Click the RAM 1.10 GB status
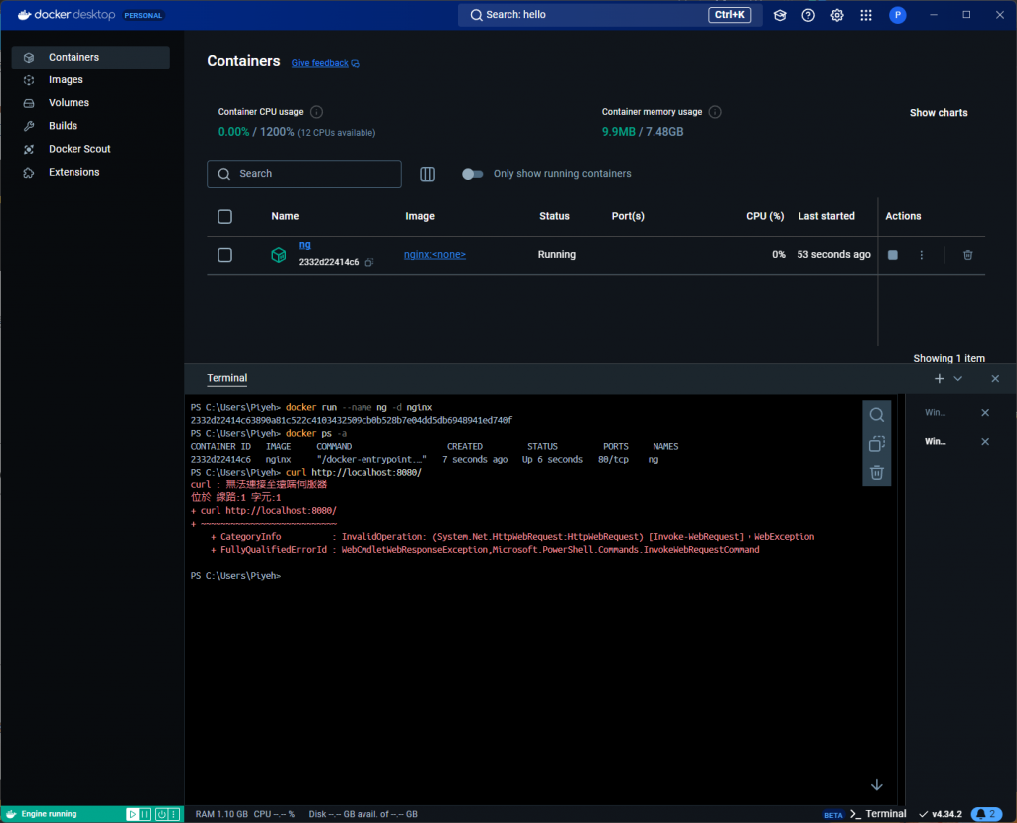The width and height of the screenshot is (1017, 823). pos(221,815)
